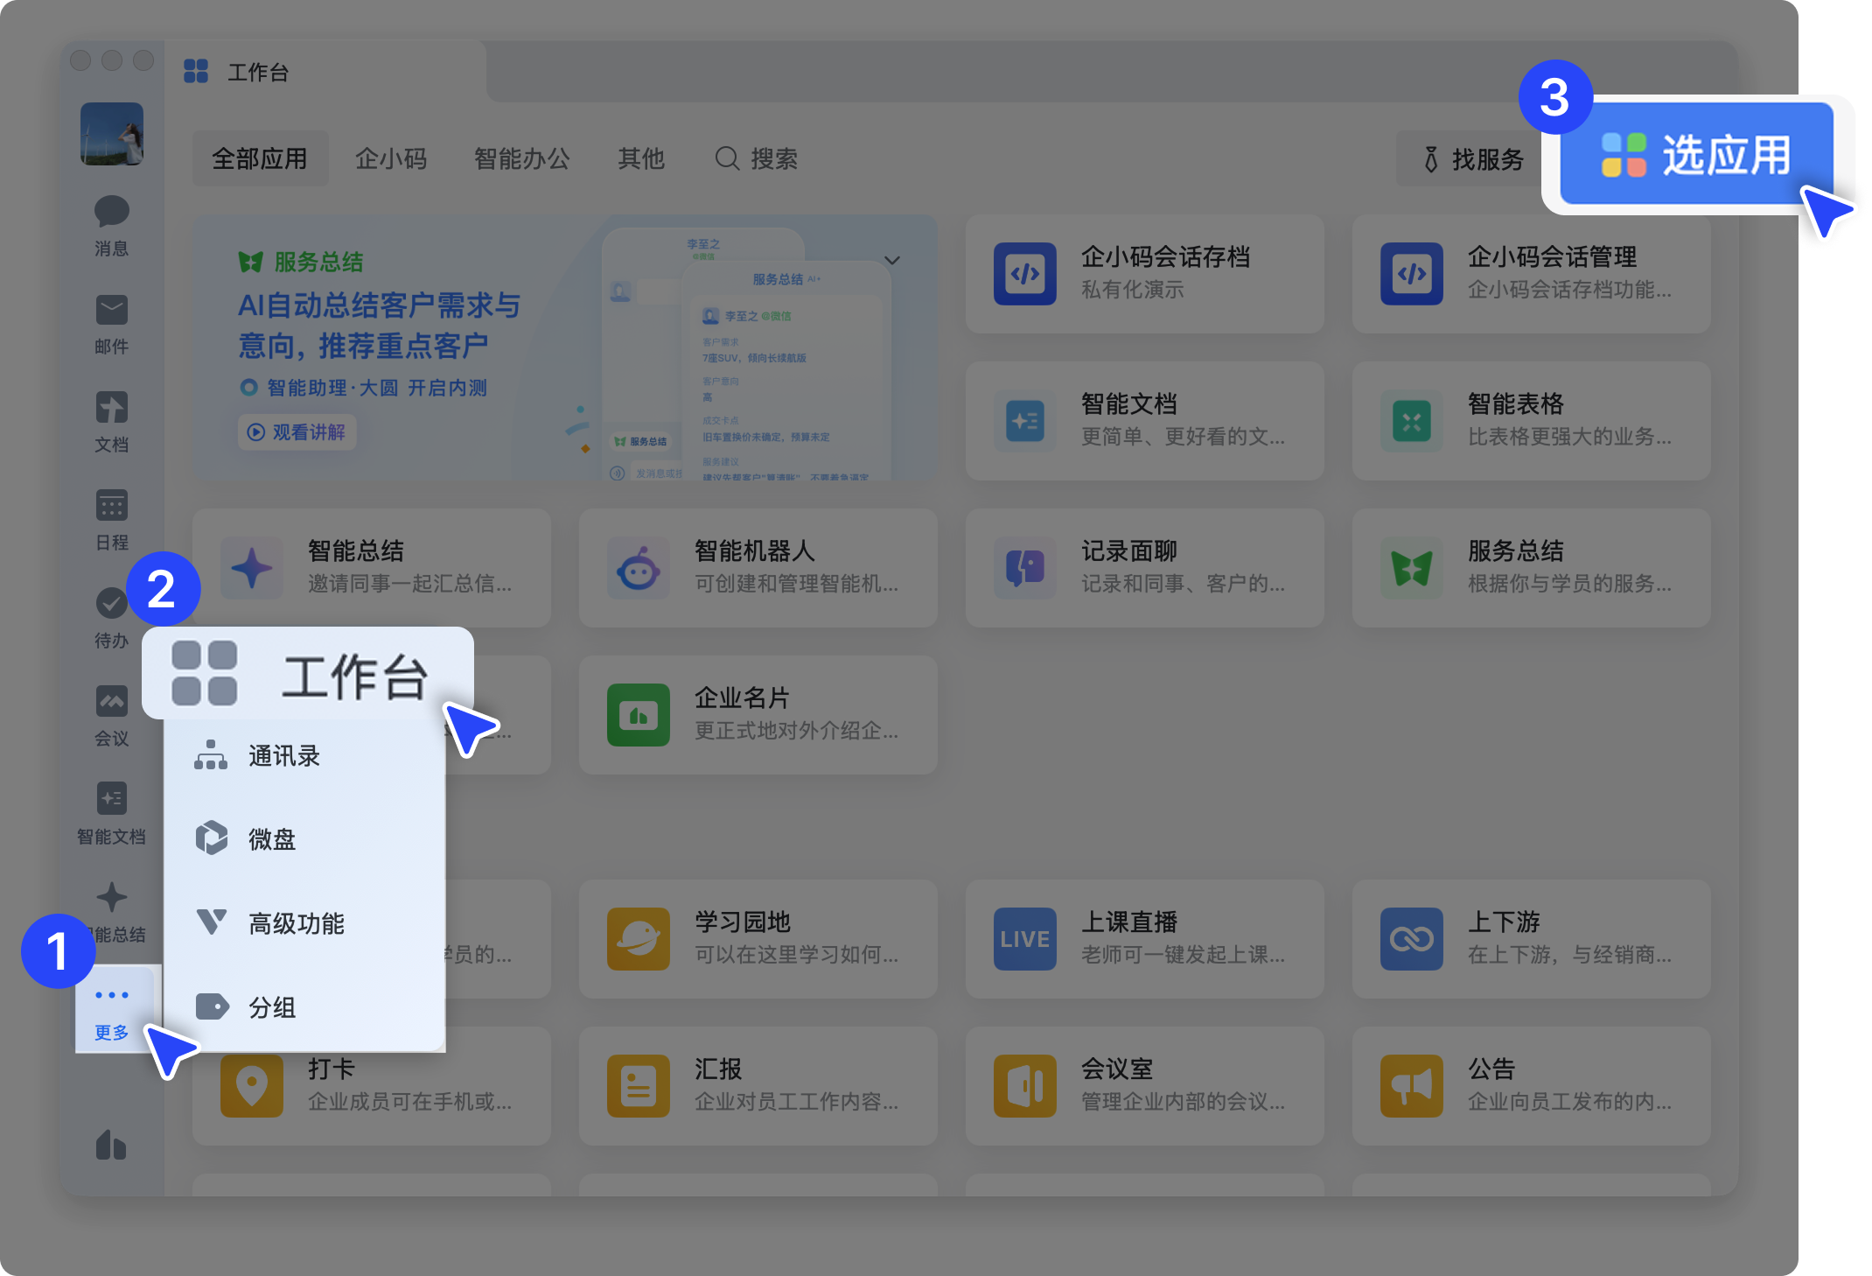
Task: Select 通讯录 in the popup menu
Action: coord(304,755)
